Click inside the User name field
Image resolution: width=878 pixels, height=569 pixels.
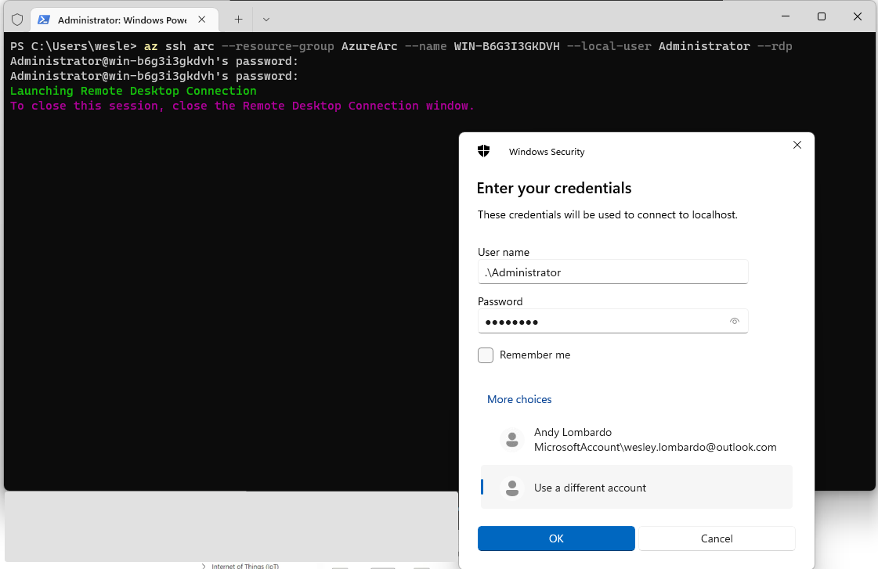click(x=612, y=272)
